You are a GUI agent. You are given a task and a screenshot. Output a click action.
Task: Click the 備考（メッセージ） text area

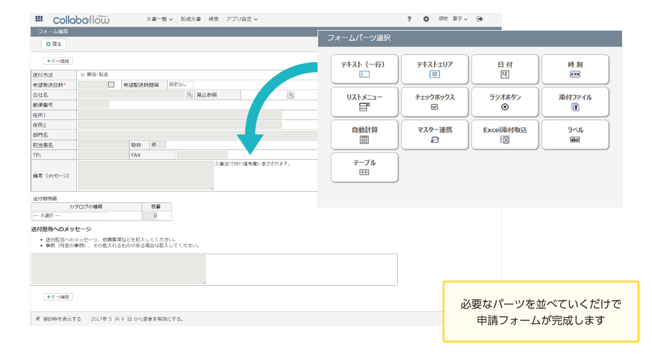[145, 176]
